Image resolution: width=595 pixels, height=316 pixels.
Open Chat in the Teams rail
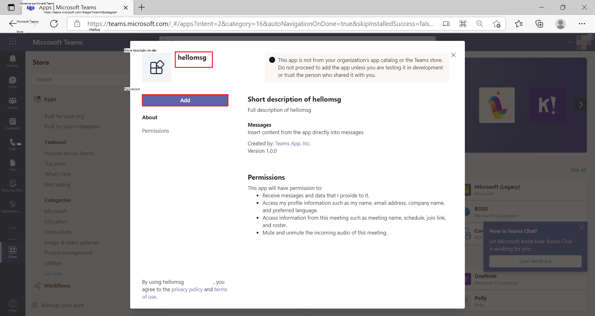pyautogui.click(x=13, y=82)
